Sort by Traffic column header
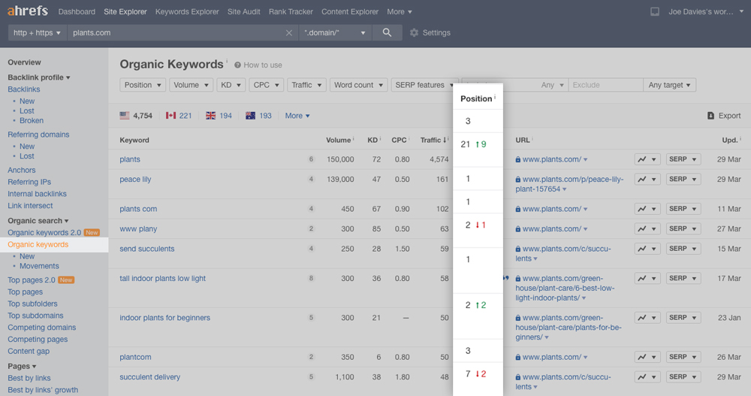 coord(433,140)
